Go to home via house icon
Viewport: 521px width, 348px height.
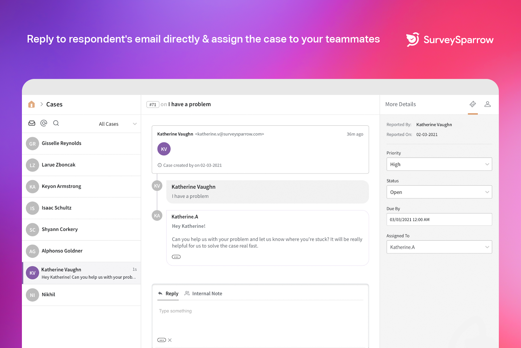pyautogui.click(x=32, y=104)
